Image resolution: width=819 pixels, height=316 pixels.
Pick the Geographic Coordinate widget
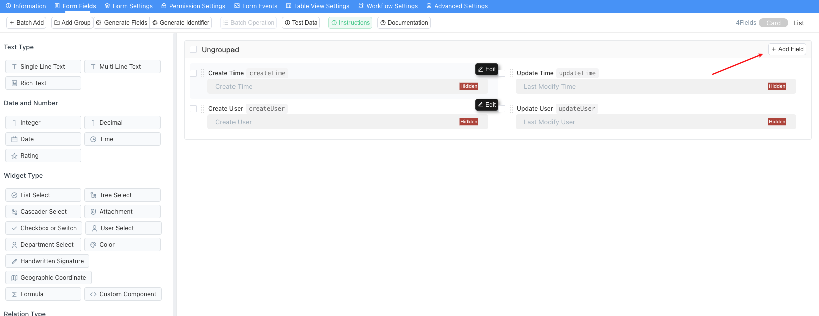point(48,278)
